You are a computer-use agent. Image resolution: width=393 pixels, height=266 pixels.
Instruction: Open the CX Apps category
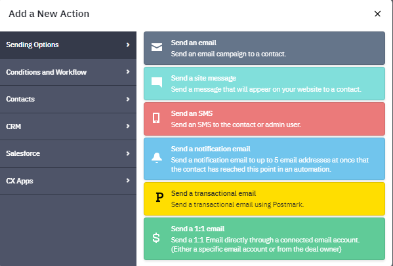[x=68, y=181]
